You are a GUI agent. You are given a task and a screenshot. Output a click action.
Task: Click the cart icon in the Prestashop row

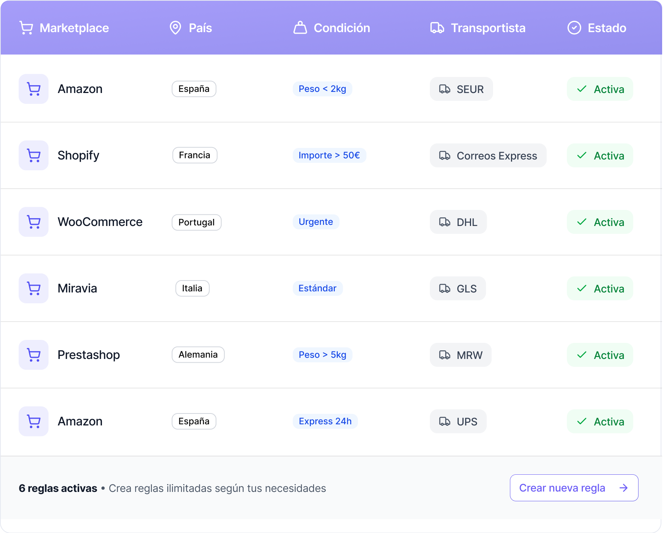tap(34, 355)
